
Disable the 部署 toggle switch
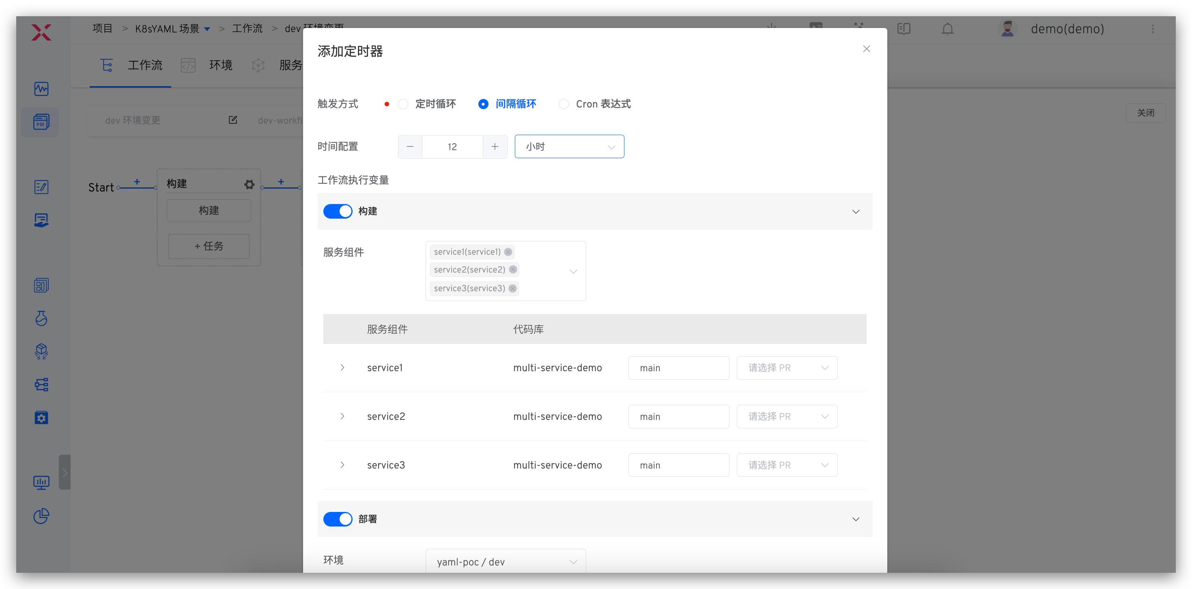pos(337,519)
